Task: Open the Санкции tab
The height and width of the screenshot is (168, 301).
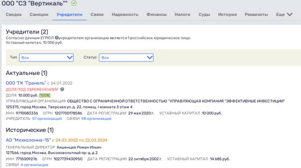Action: 39,15
